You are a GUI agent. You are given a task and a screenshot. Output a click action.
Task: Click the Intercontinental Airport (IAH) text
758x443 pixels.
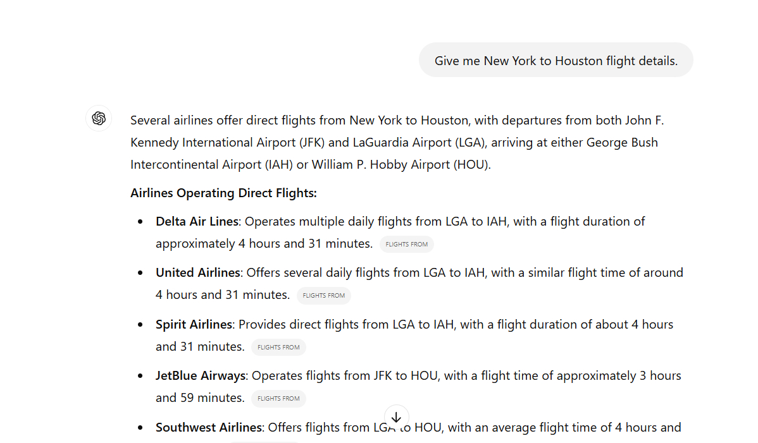pyautogui.click(x=211, y=165)
